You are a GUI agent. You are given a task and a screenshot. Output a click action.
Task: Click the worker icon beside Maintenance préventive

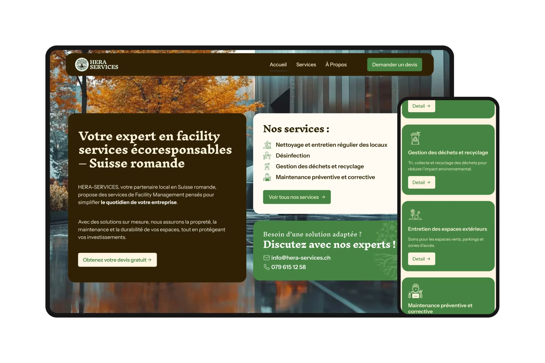[267, 177]
